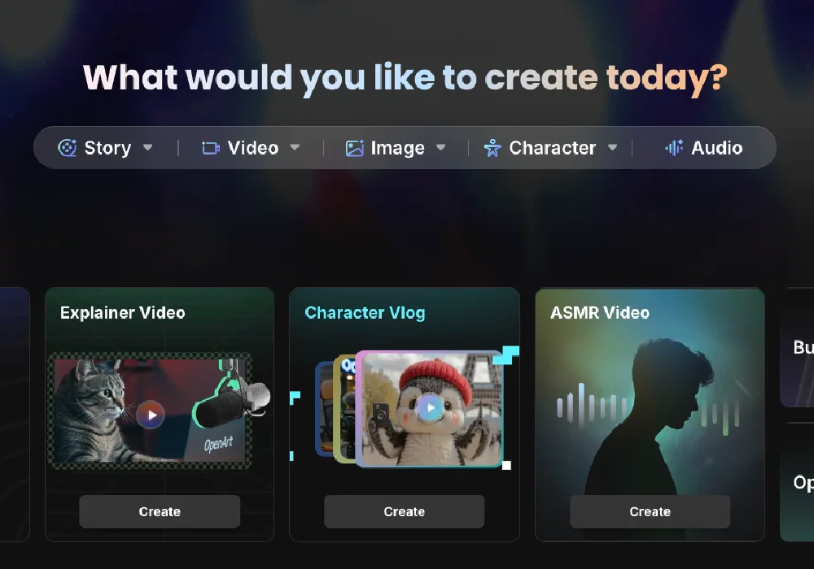Expand the Video dropdown arrow
Image resolution: width=814 pixels, height=569 pixels.
click(295, 147)
